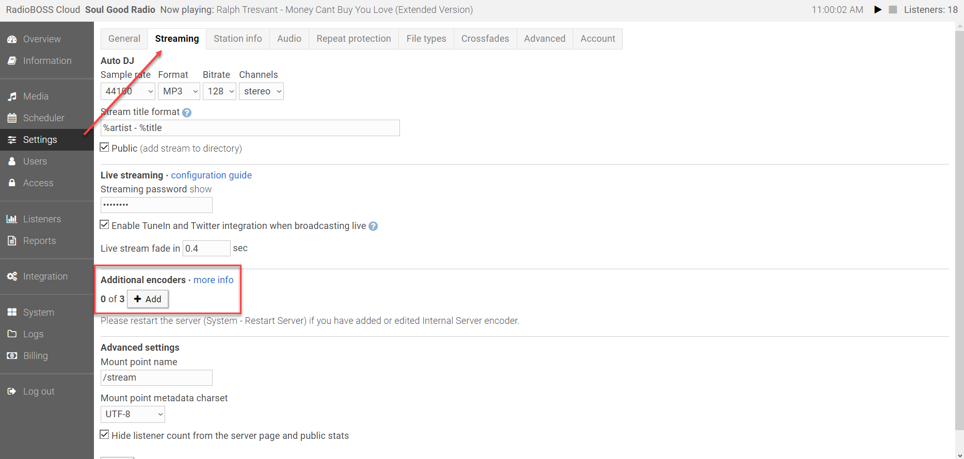The image size is (964, 459).
Task: Toggle Hide listener count checkbox
Action: click(104, 435)
